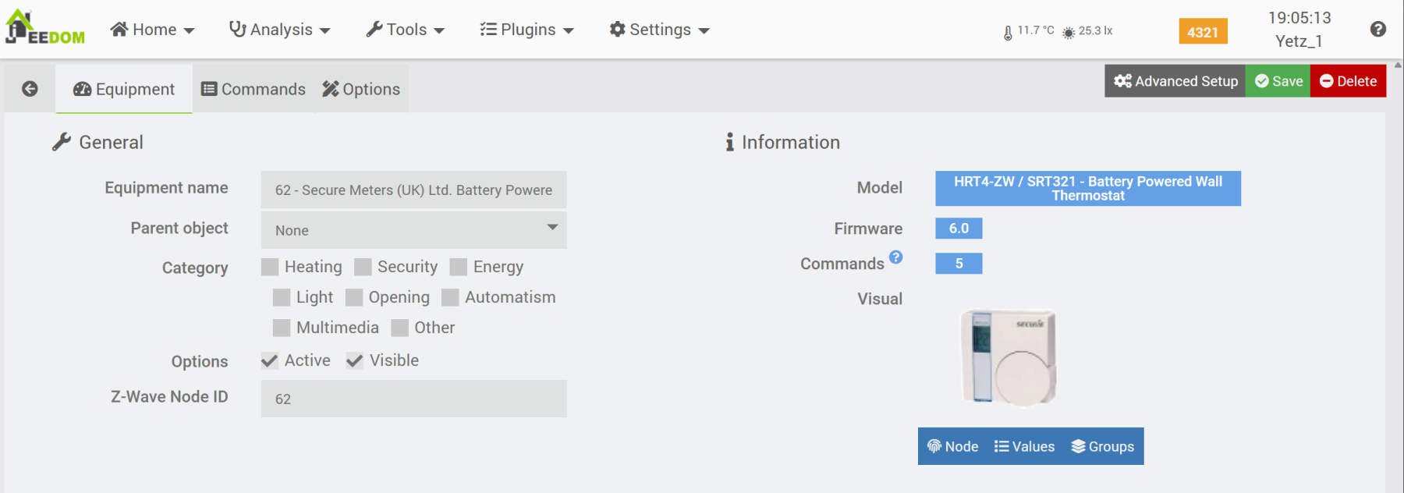The height and width of the screenshot is (493, 1404).
Task: Click the Jeedom logo icon
Action: (x=44, y=28)
